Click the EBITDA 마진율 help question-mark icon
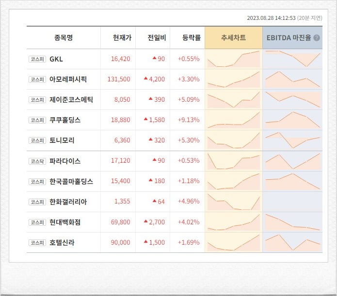 [x=317, y=38]
